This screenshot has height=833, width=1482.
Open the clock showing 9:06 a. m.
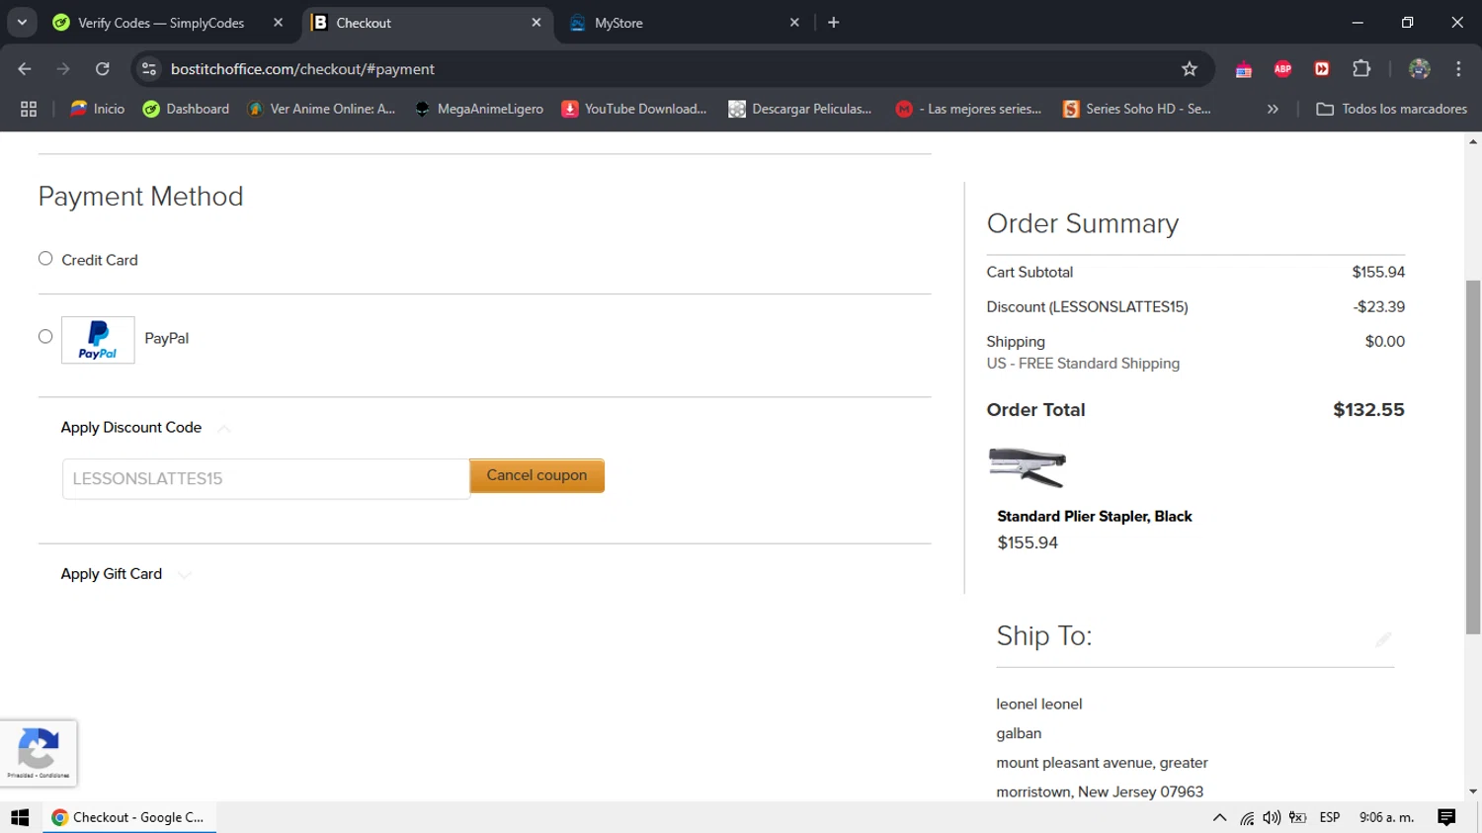(x=1387, y=817)
